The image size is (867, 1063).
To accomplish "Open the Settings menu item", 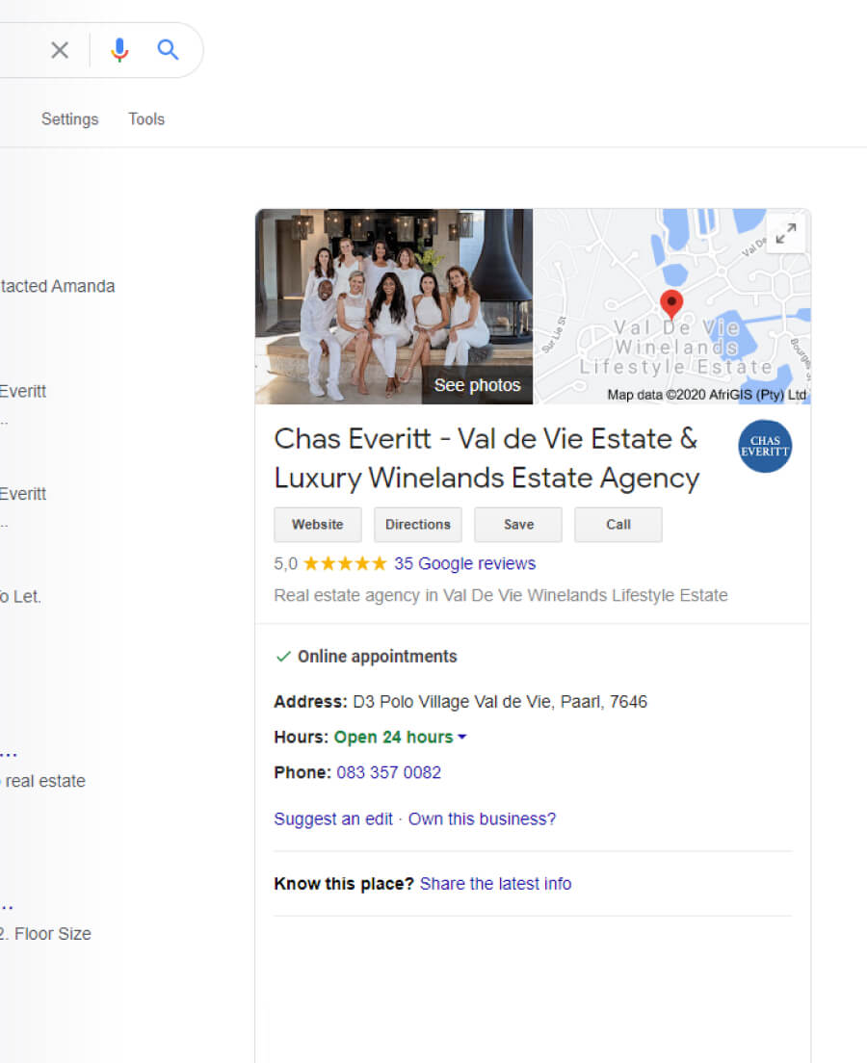I will pyautogui.click(x=70, y=119).
